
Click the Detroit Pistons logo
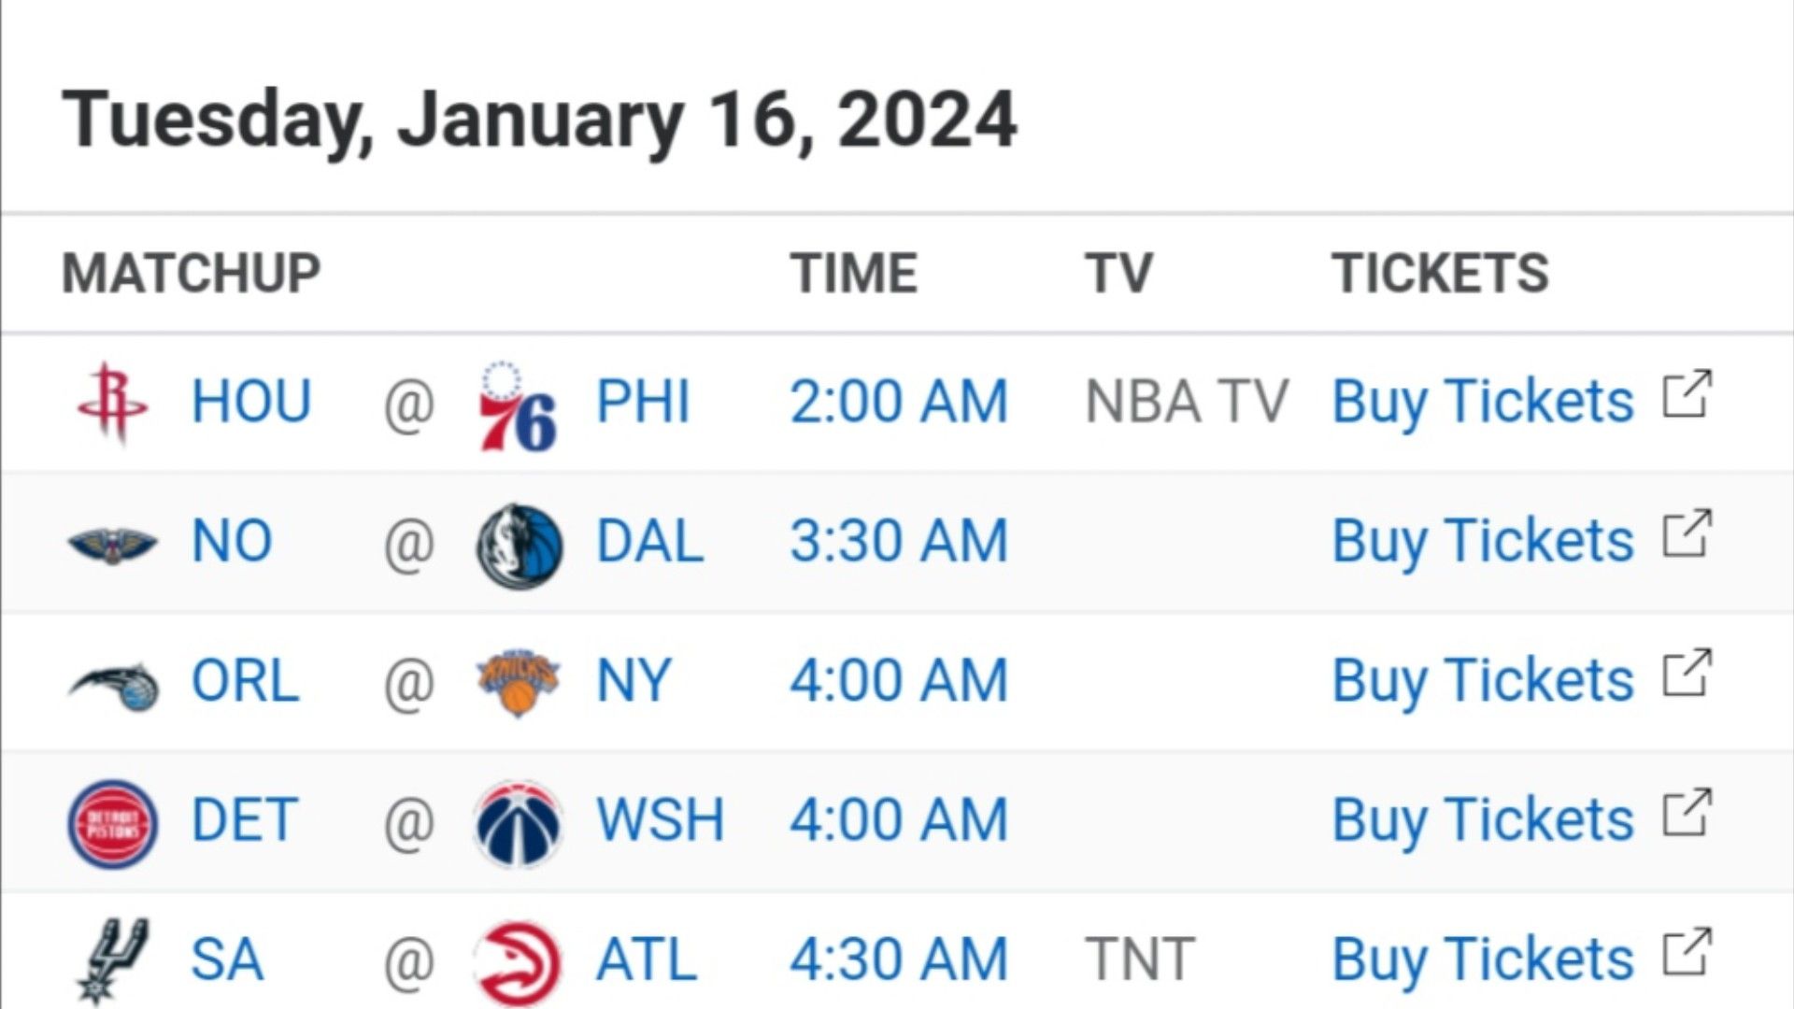point(112,824)
